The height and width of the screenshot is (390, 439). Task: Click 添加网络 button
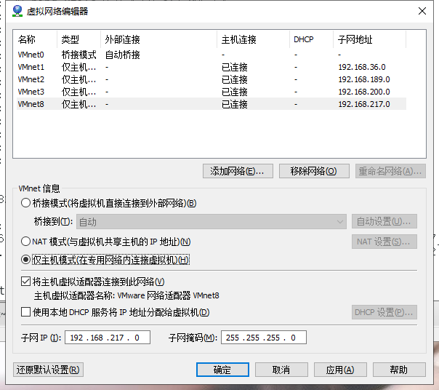238,171
